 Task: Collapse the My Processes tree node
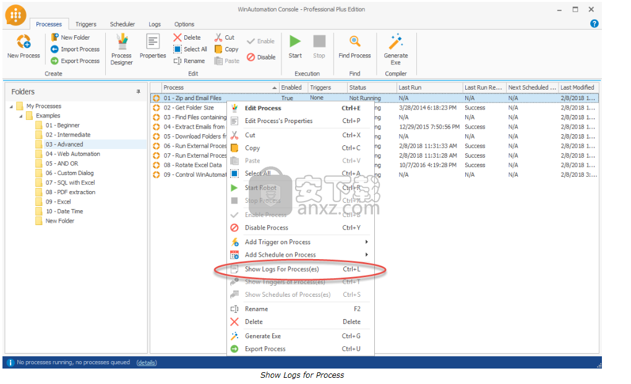coord(11,106)
